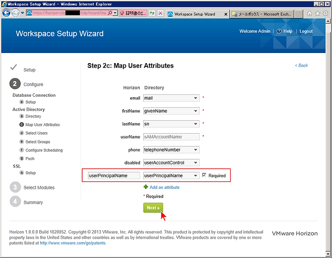This screenshot has height=258, width=332.
Task: Go to browser Home icon
Action: [x=309, y=13]
